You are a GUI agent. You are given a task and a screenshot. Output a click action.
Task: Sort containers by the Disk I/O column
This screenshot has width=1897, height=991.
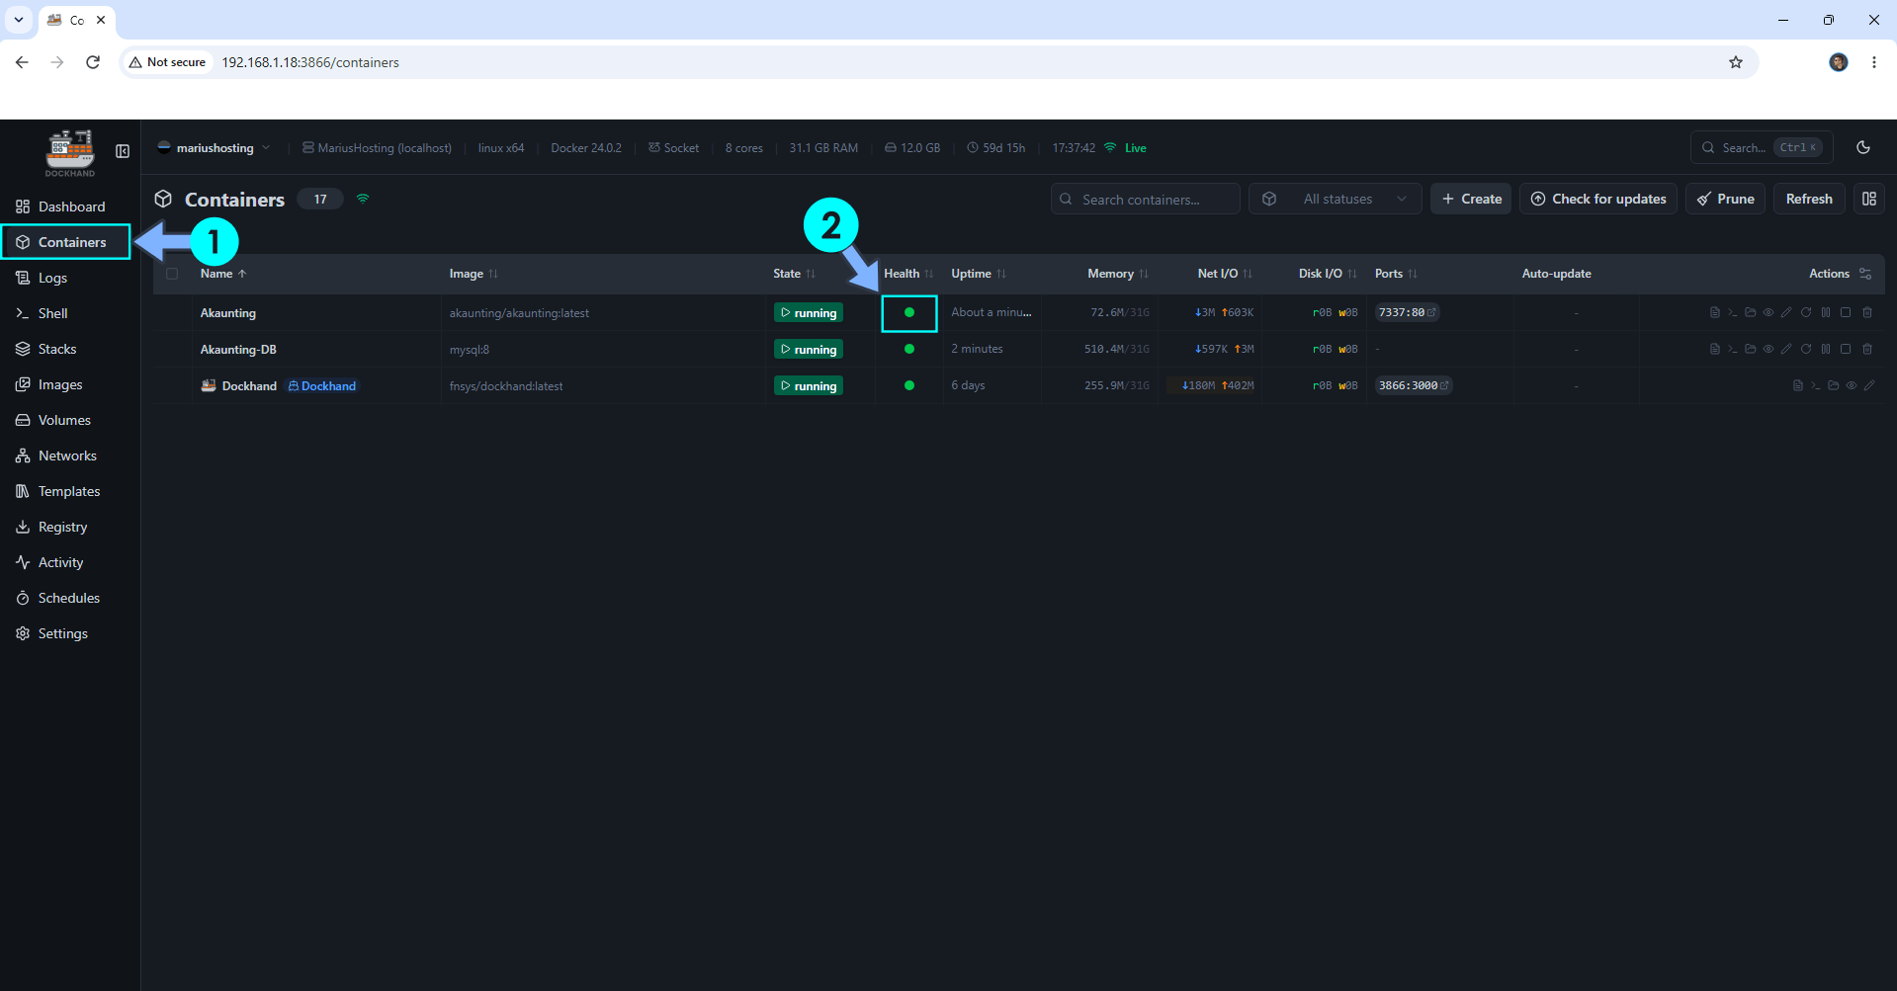[x=1328, y=274]
